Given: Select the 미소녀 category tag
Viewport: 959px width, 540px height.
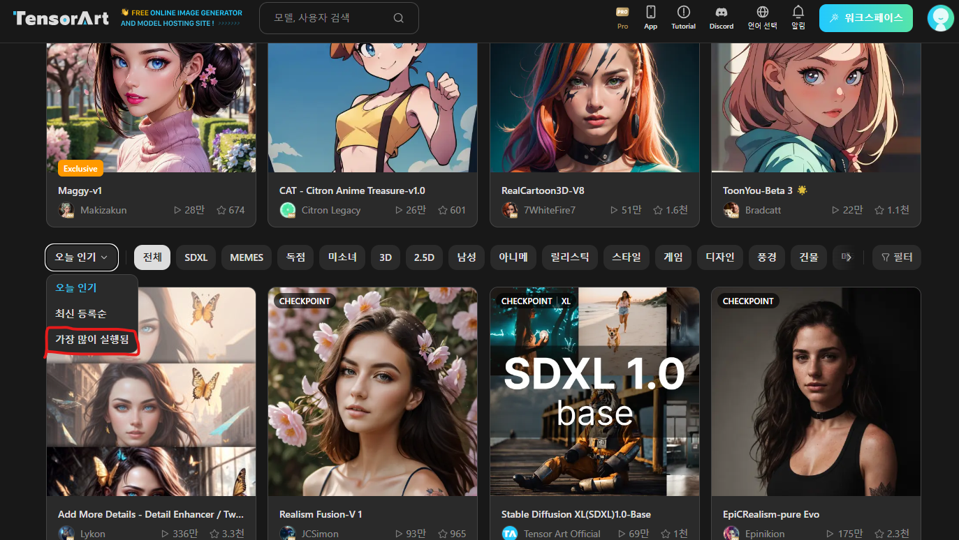Looking at the screenshot, I should tap(342, 257).
